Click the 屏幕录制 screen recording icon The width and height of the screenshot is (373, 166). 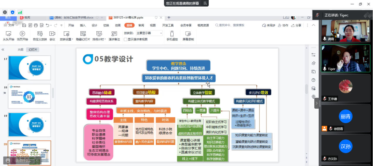point(188,34)
